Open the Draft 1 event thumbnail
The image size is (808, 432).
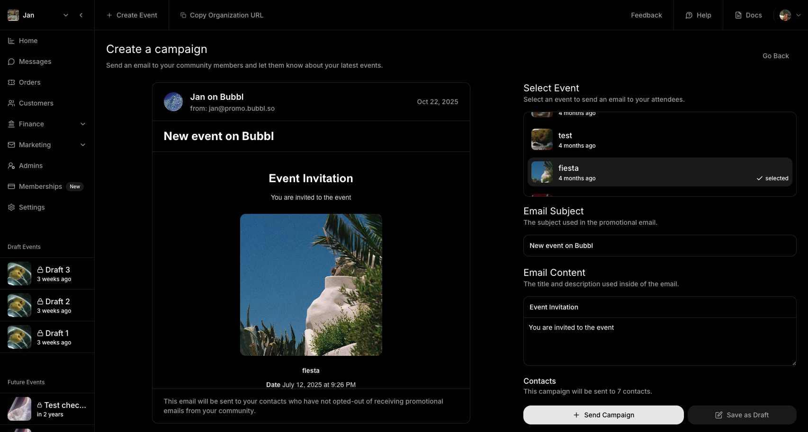pos(19,337)
